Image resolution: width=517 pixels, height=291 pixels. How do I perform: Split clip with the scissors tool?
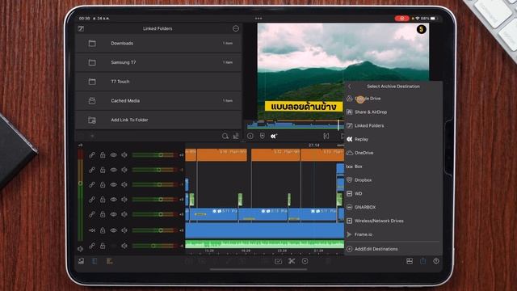292,261
